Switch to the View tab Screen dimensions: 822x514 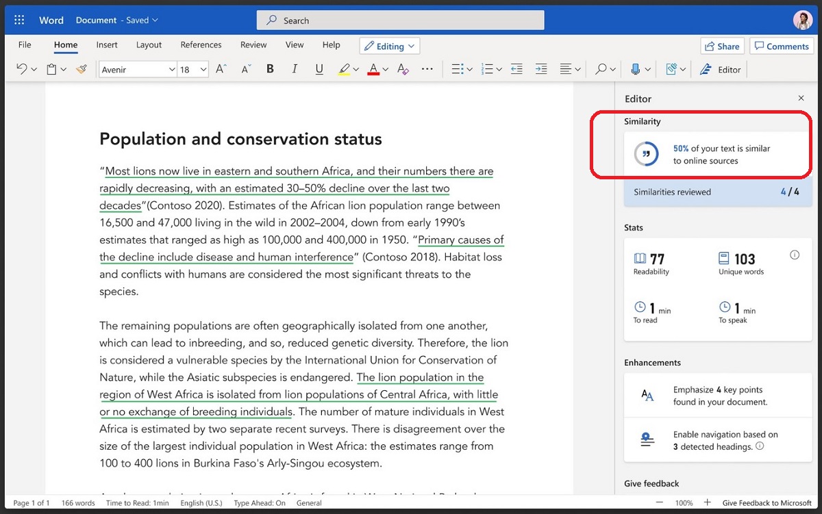[x=295, y=44]
